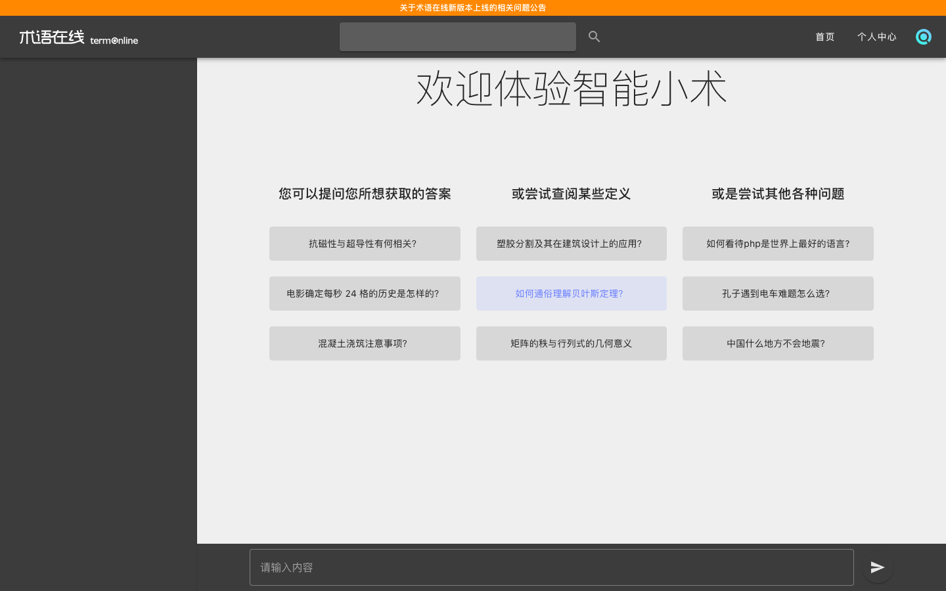946x591 pixels.
Task: Select the question 抗磁性与超导性有何相关?
Action: click(365, 244)
